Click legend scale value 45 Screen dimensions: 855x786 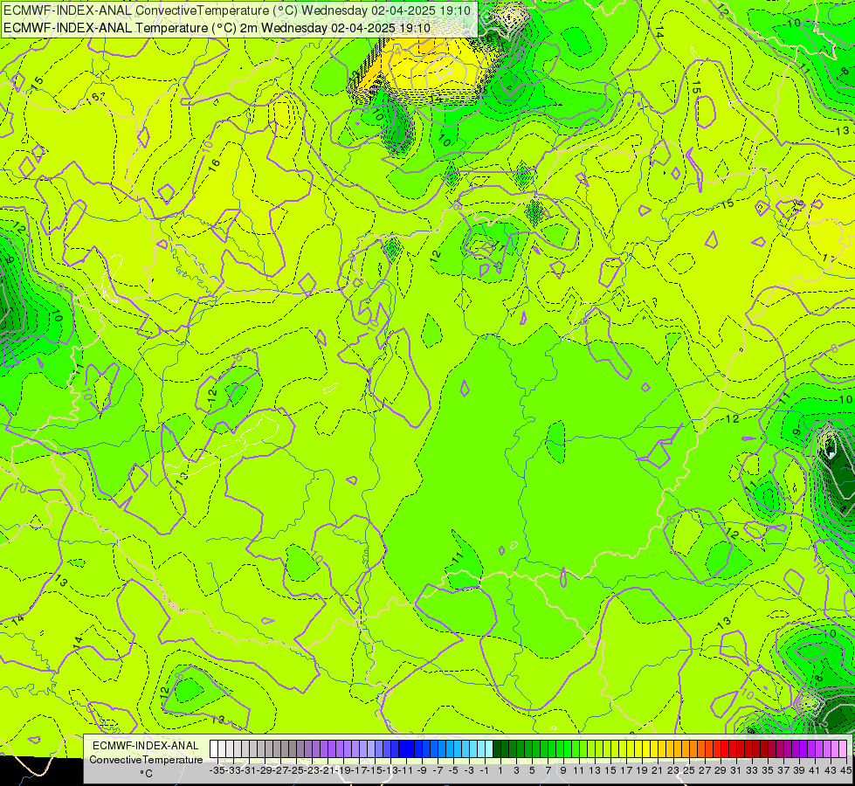pos(846,771)
